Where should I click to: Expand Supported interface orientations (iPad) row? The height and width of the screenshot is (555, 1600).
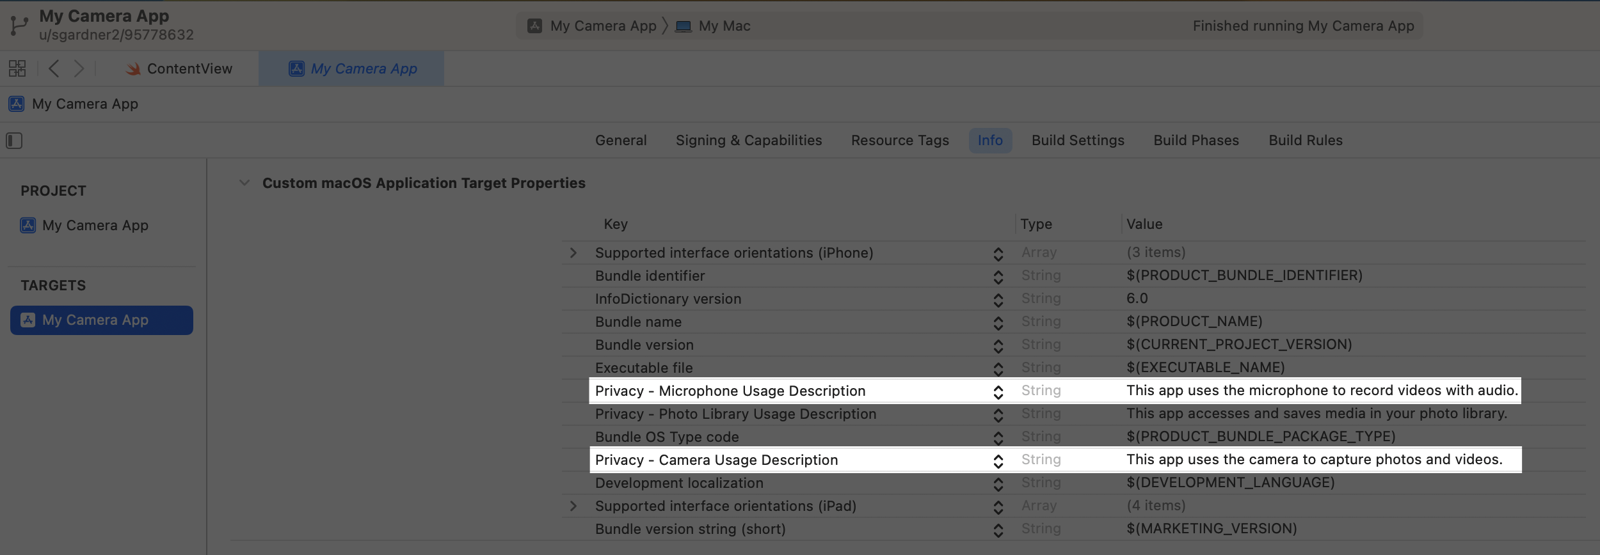[x=573, y=506]
